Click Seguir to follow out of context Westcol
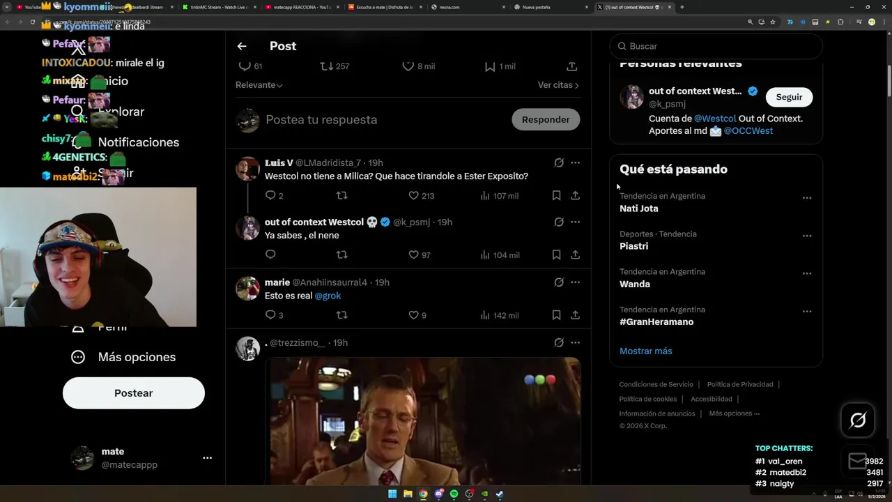The height and width of the screenshot is (502, 892). (x=789, y=97)
